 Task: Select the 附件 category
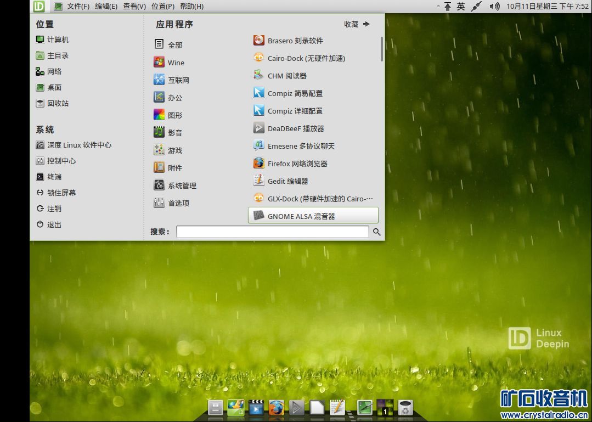[168, 167]
